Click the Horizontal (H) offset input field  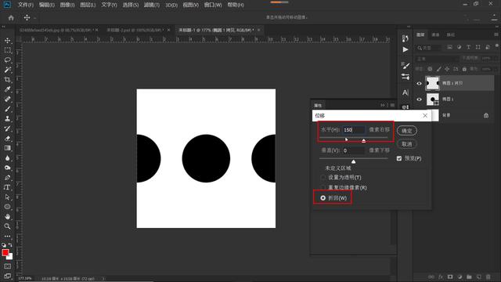pos(354,130)
